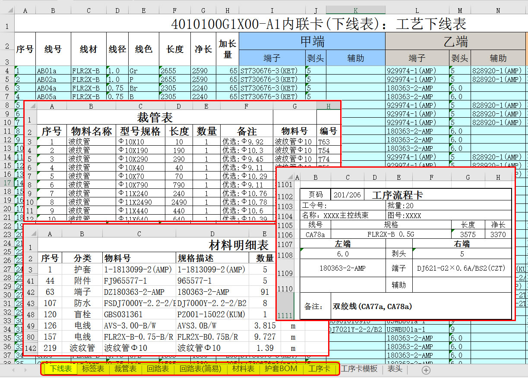The width and height of the screenshot is (528, 378).
Task: Click the 甲端 merged header cell
Action: pos(312,42)
